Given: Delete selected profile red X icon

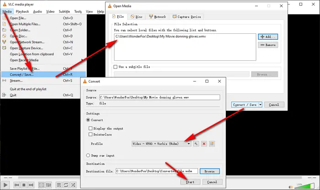Looking at the screenshot, I should [x=204, y=144].
